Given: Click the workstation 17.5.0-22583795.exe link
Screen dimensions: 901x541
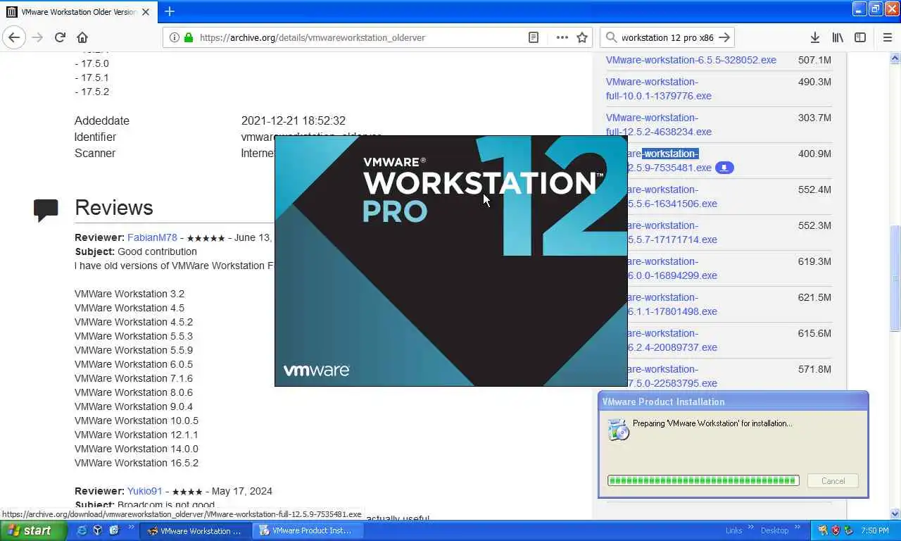Looking at the screenshot, I should [x=672, y=376].
